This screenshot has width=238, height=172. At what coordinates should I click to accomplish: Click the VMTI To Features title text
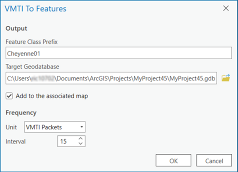click(x=35, y=8)
